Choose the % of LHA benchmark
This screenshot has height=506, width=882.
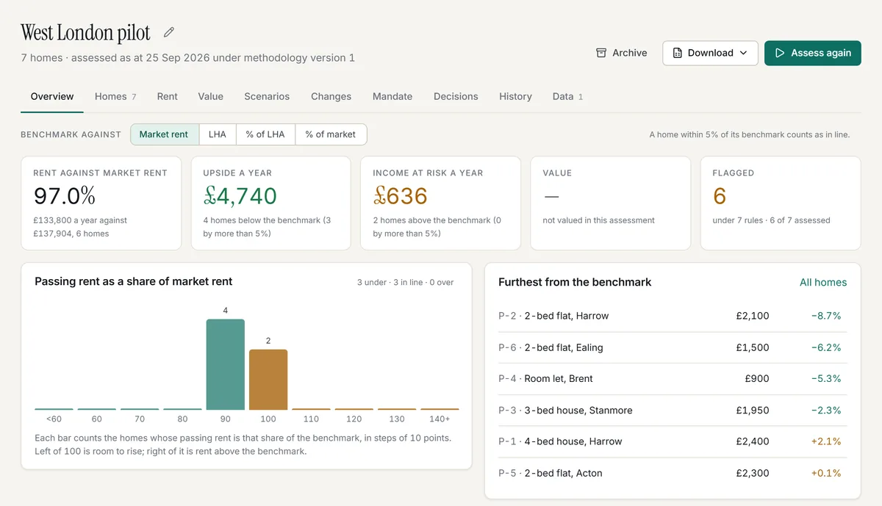(x=265, y=134)
